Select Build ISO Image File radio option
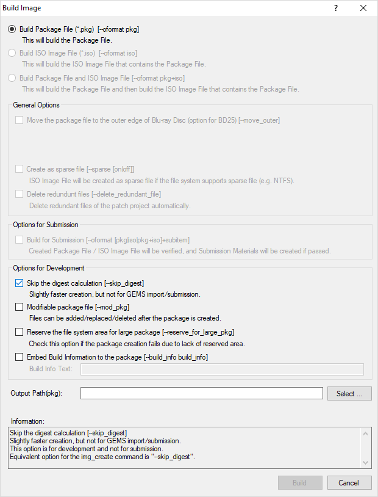378x497 pixels. pos(12,53)
